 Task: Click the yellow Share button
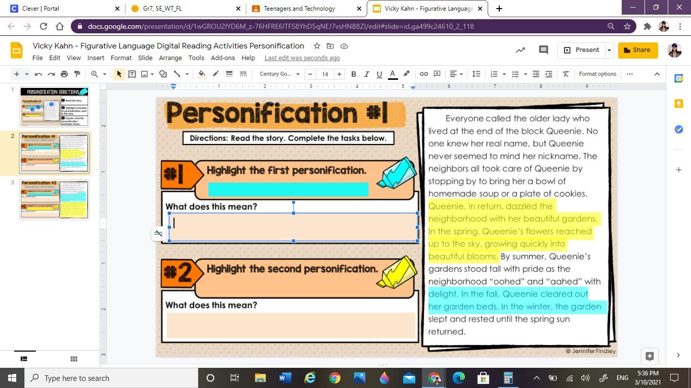(637, 50)
